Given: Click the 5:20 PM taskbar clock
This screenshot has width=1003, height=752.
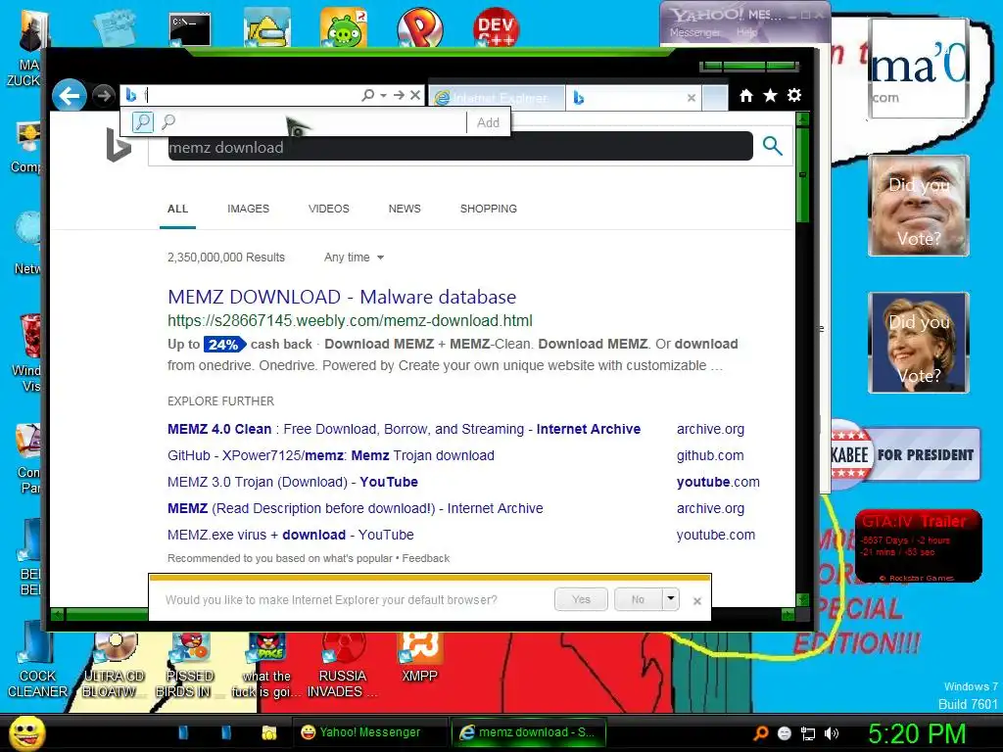Looking at the screenshot, I should click(916, 733).
